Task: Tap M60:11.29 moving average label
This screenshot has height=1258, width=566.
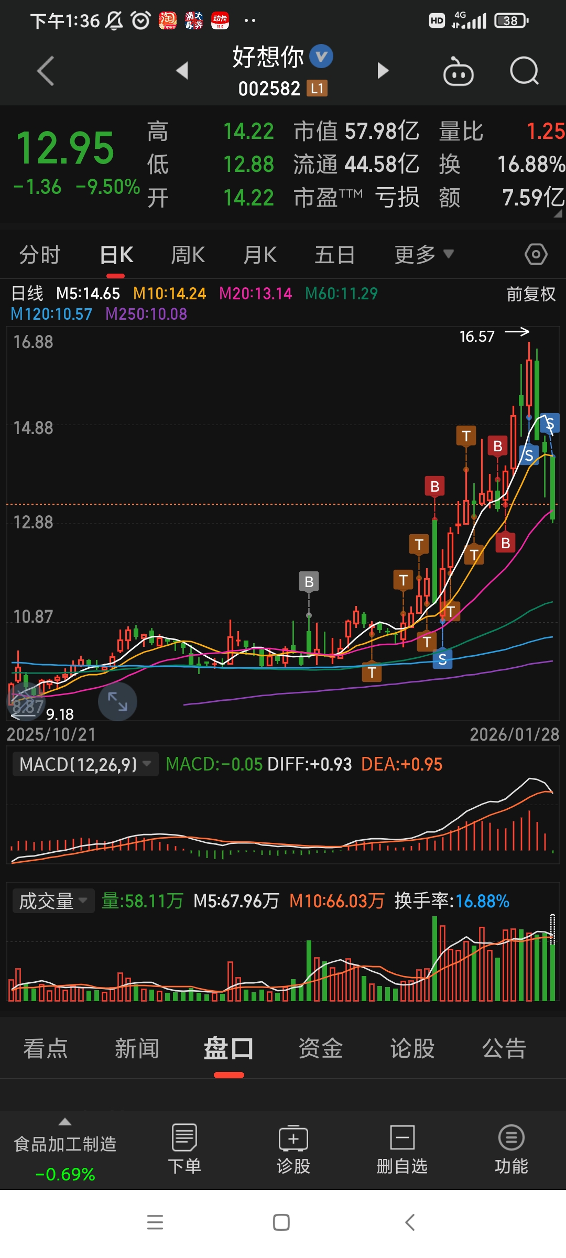Action: pos(341,294)
